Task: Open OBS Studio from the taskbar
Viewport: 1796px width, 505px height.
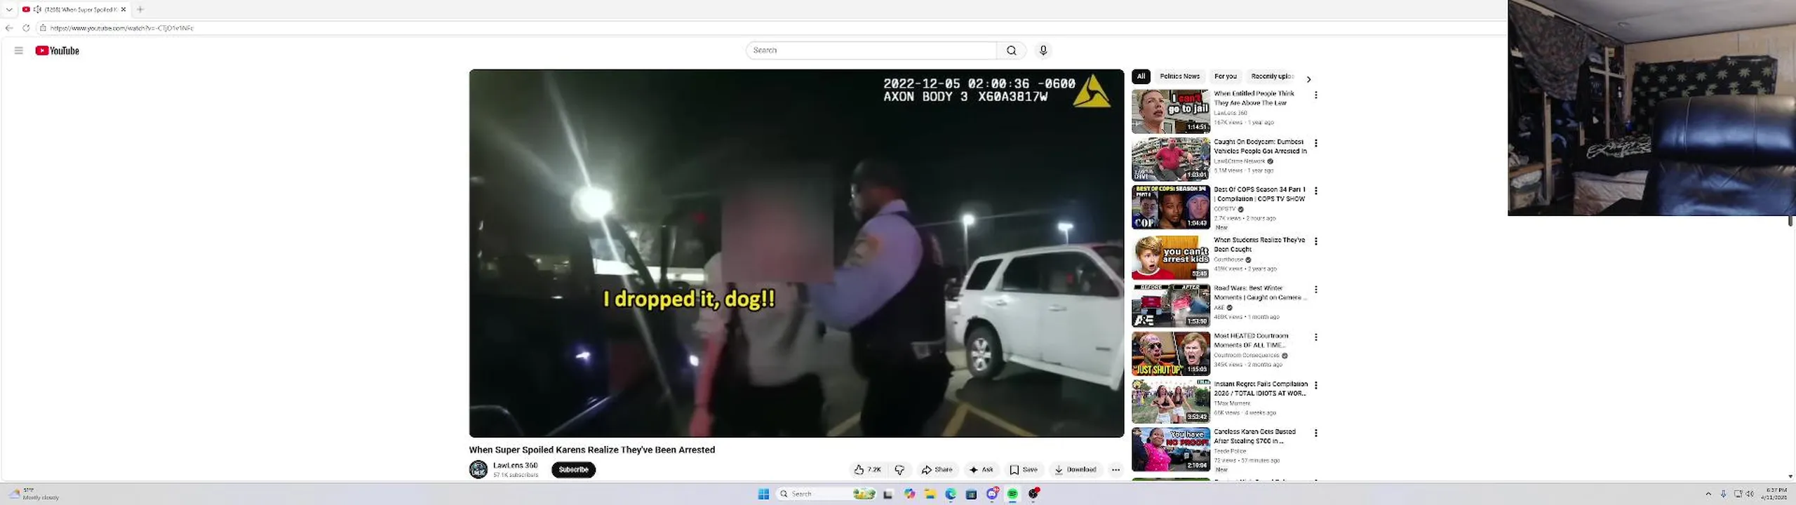Action: pyautogui.click(x=1033, y=494)
